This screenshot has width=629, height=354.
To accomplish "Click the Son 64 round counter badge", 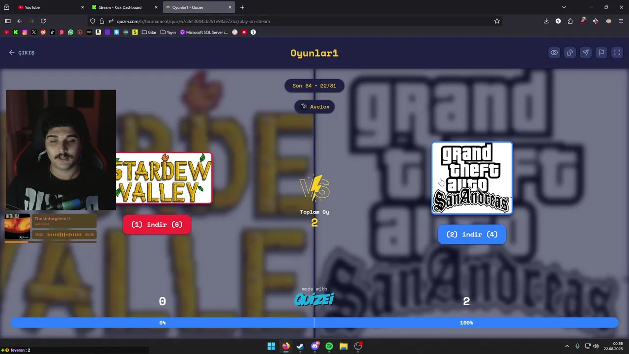I will 314,86.
